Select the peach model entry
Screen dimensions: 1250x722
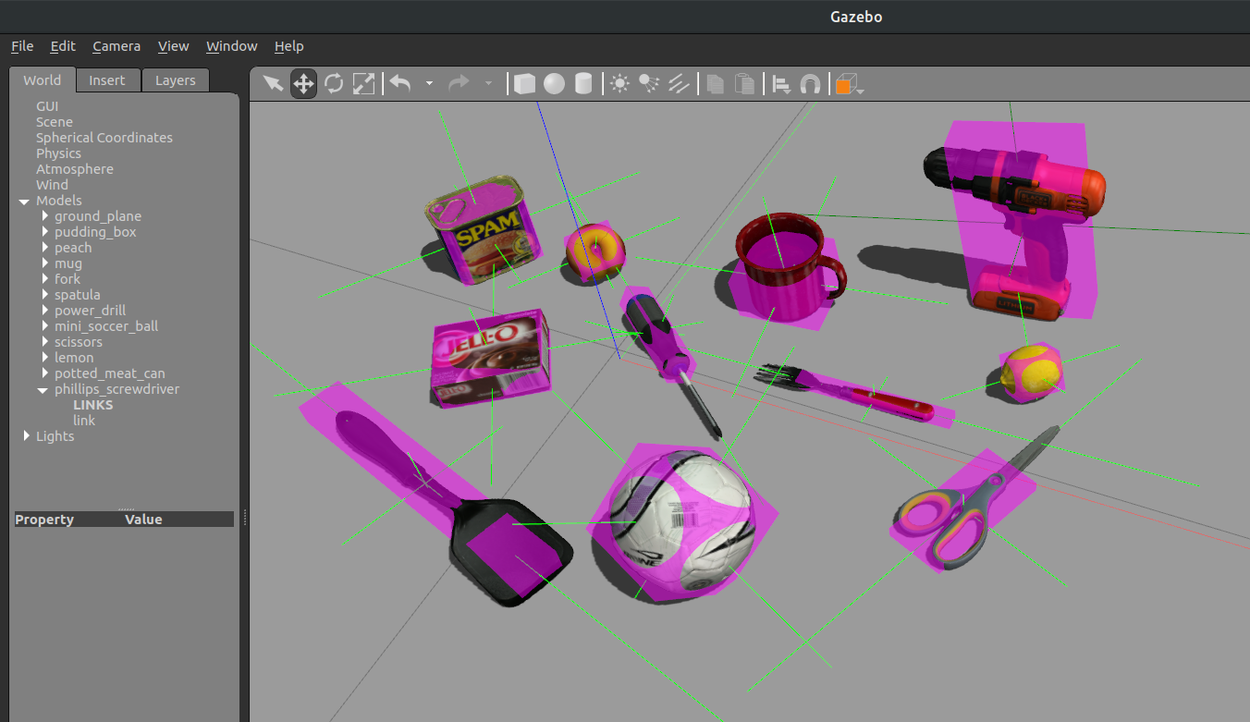(x=73, y=248)
